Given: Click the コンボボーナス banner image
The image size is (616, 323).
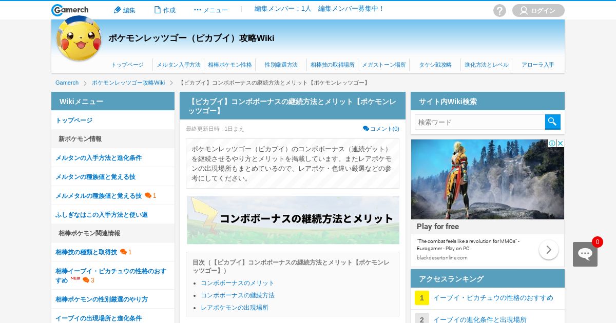Looking at the screenshot, I should pyautogui.click(x=293, y=220).
